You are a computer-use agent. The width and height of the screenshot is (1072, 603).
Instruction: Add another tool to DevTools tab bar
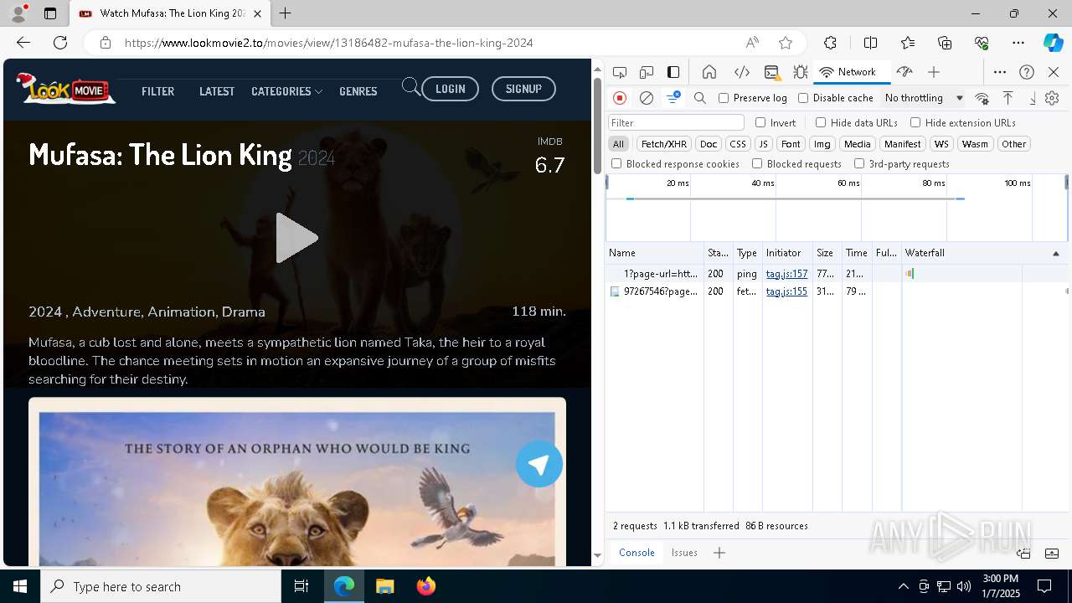[x=934, y=72]
